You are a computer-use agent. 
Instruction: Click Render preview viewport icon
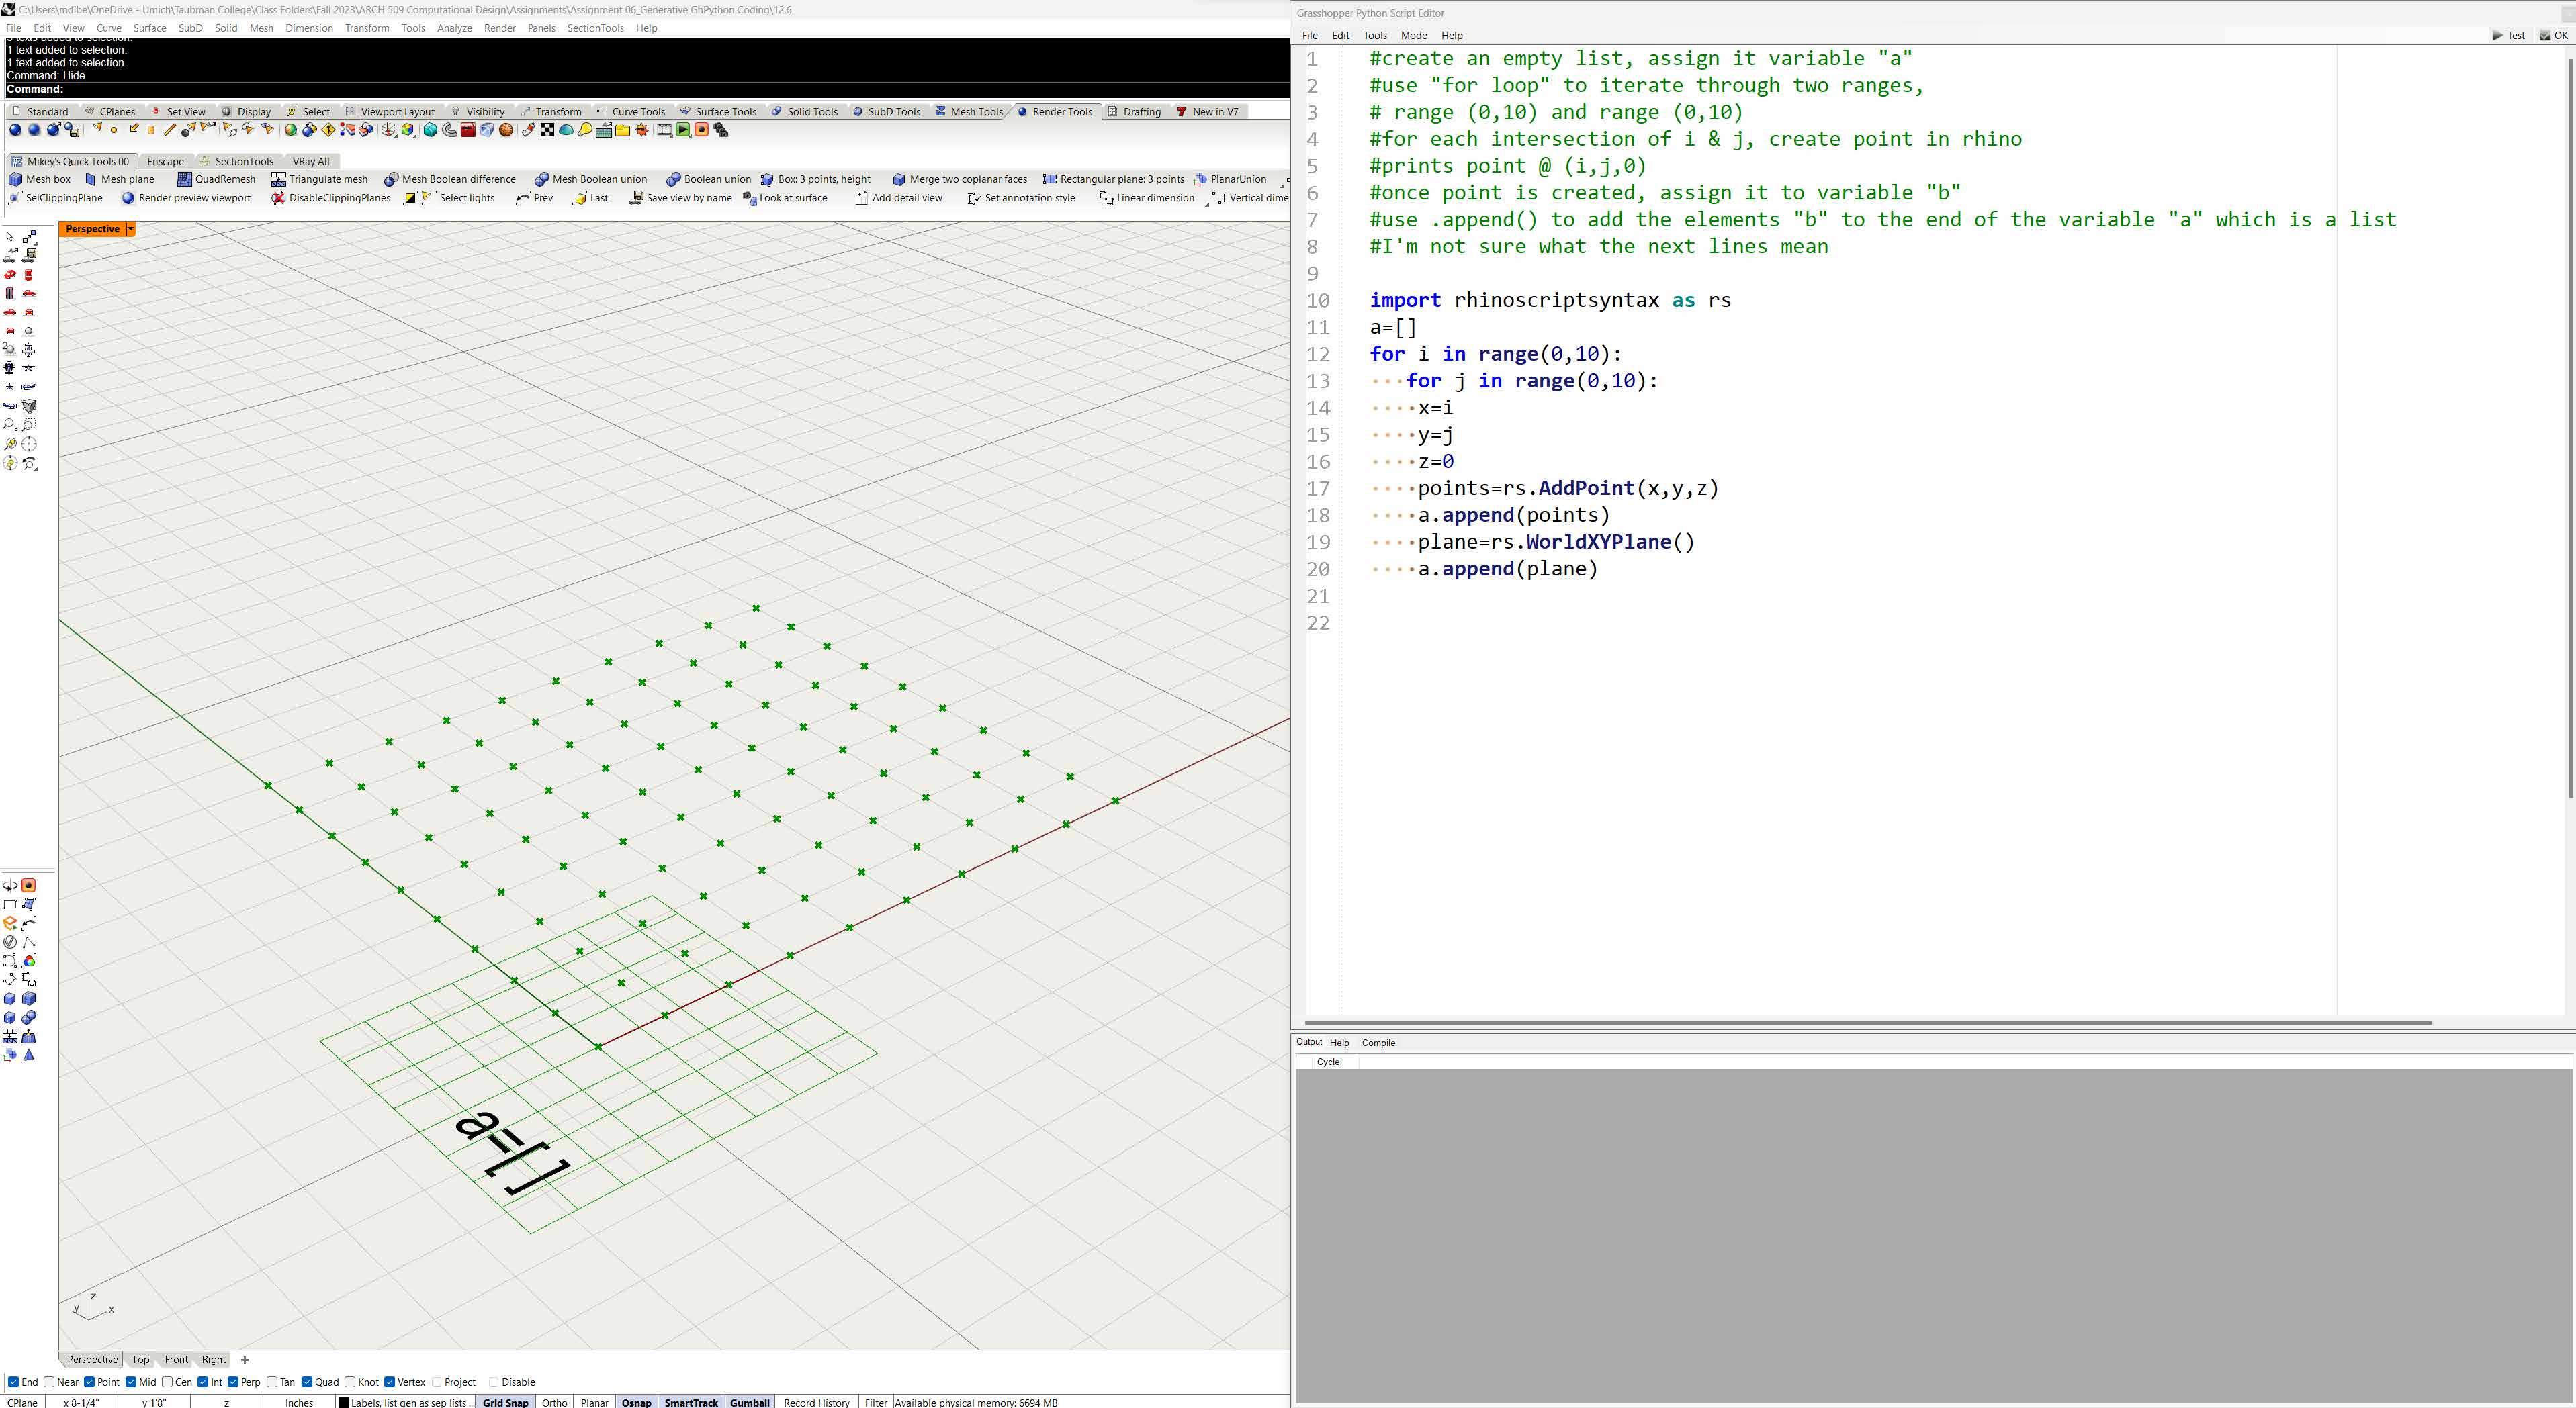click(128, 198)
